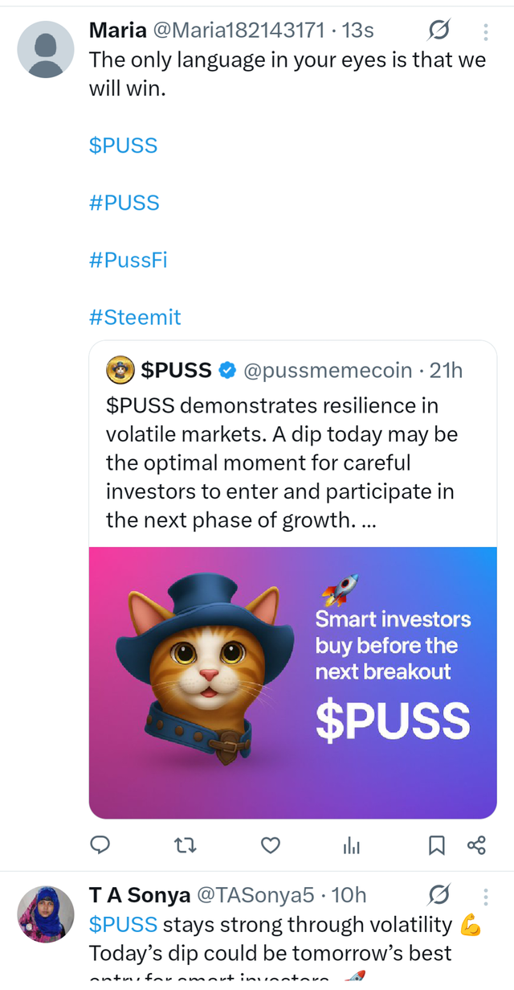Open Maria's profile avatar
Viewport: 514px width, 990px height.
point(47,50)
